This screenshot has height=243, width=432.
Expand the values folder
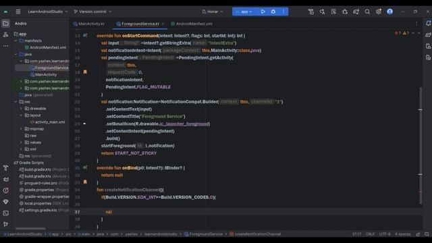(21, 142)
